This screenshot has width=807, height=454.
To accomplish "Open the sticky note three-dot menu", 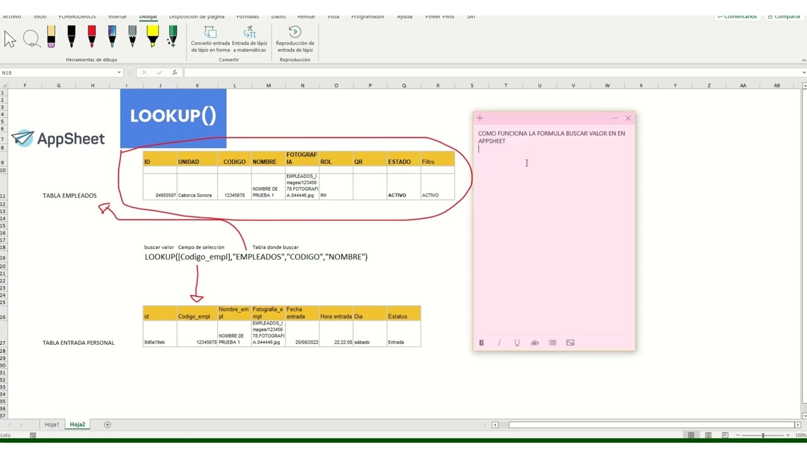I will (x=614, y=118).
